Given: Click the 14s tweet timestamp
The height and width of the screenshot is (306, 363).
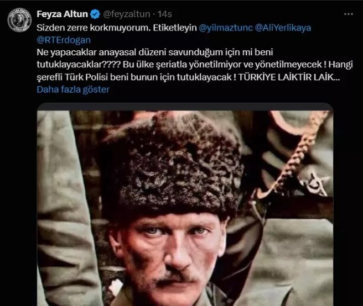Looking at the screenshot, I should click(164, 14).
